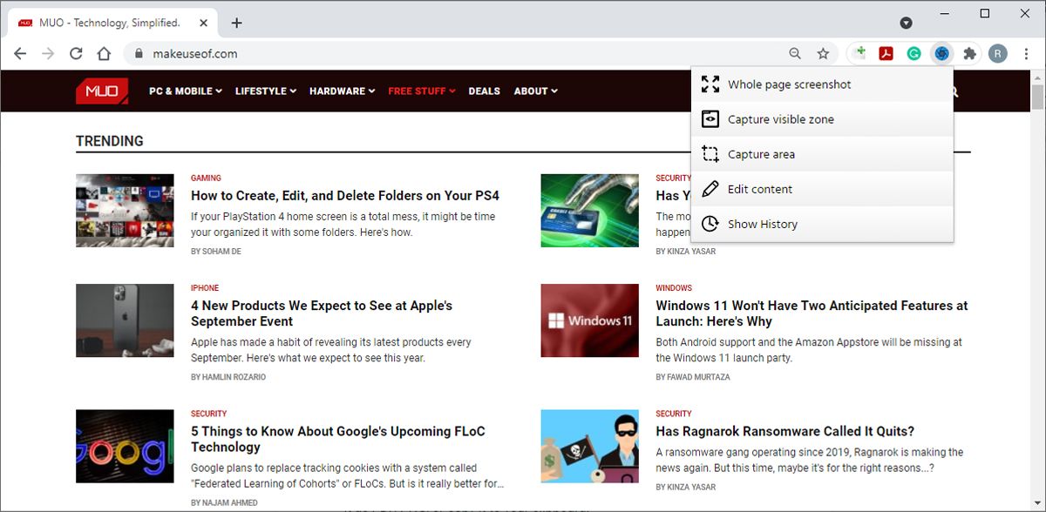Expand the FREE STUFF menu
Screen dimensions: 1046x512
pos(422,91)
